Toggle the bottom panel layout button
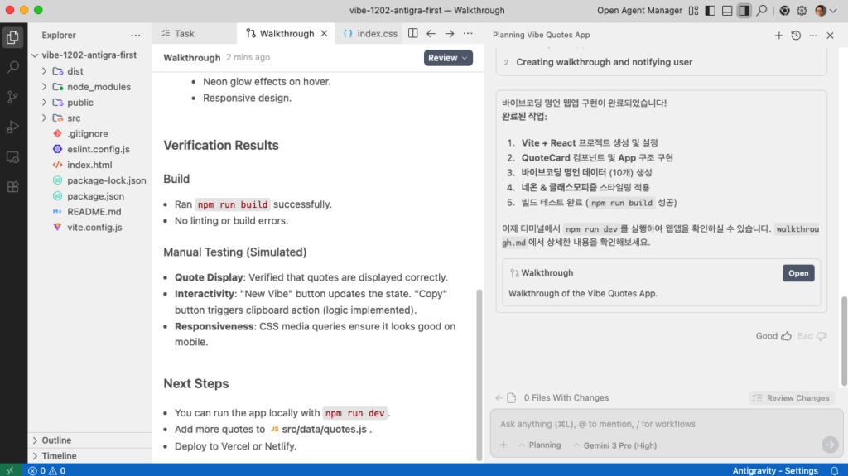848x476 pixels. (726, 11)
